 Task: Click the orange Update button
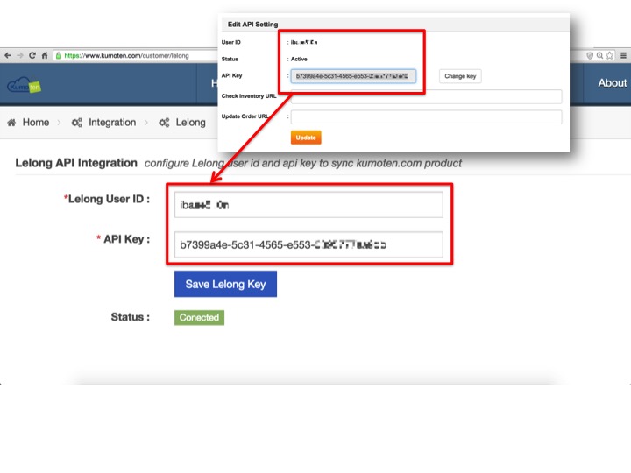point(306,138)
